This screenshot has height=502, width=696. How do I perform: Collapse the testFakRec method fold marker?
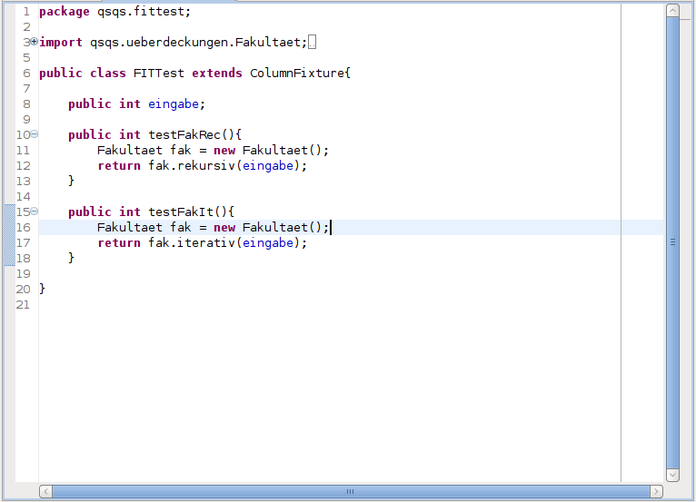tap(35, 134)
